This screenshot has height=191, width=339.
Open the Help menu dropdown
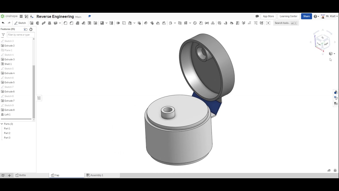[x=316, y=16]
